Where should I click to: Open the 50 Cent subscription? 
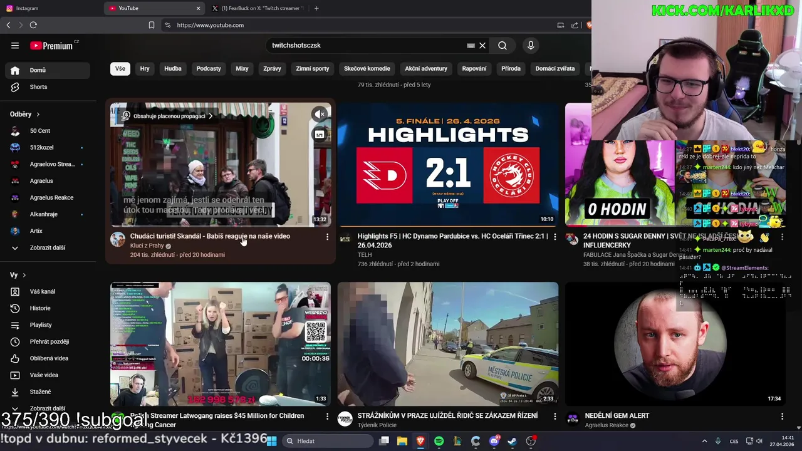pos(48,131)
